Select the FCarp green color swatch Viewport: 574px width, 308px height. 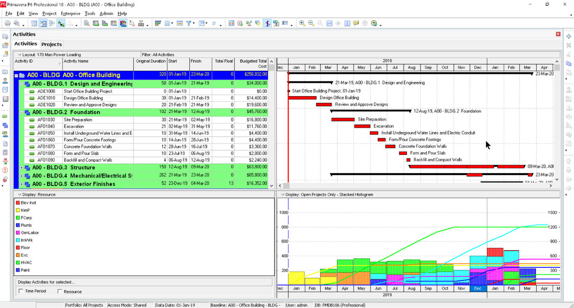pos(18,218)
